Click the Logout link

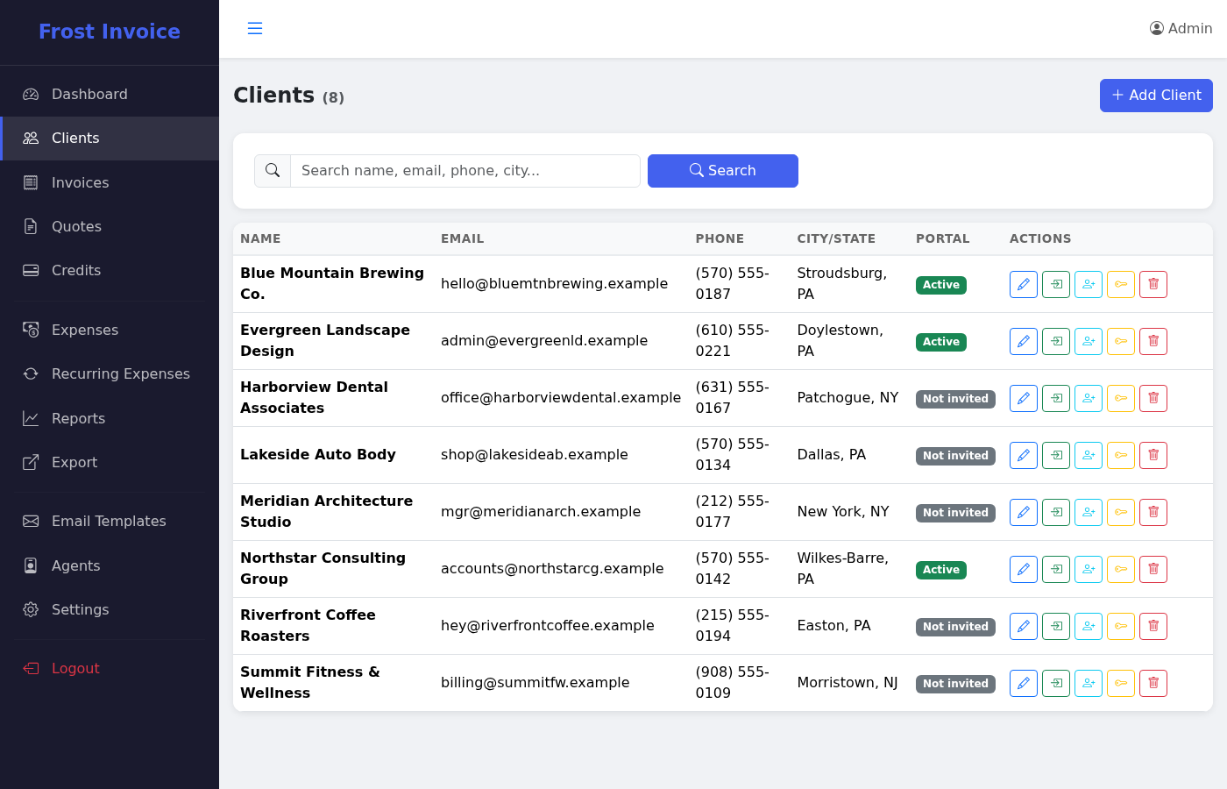[75, 668]
